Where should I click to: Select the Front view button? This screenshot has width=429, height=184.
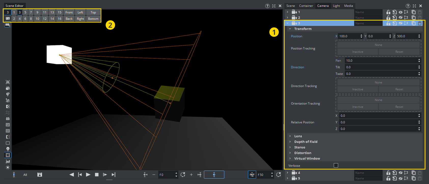coord(69,12)
